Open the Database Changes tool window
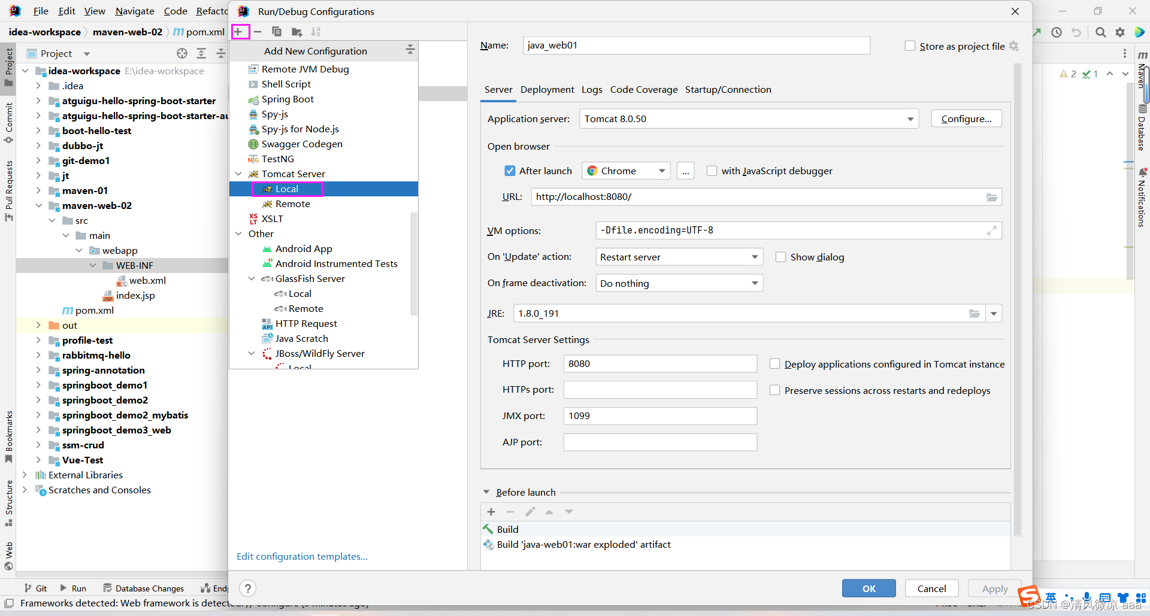1150x616 pixels. pos(144,588)
